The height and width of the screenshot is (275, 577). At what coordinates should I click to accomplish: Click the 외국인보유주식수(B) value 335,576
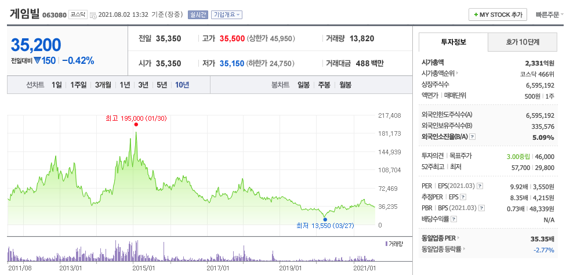coord(543,126)
